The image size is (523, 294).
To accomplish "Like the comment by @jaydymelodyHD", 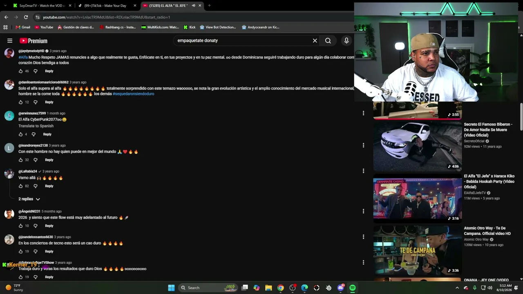I will (20, 71).
